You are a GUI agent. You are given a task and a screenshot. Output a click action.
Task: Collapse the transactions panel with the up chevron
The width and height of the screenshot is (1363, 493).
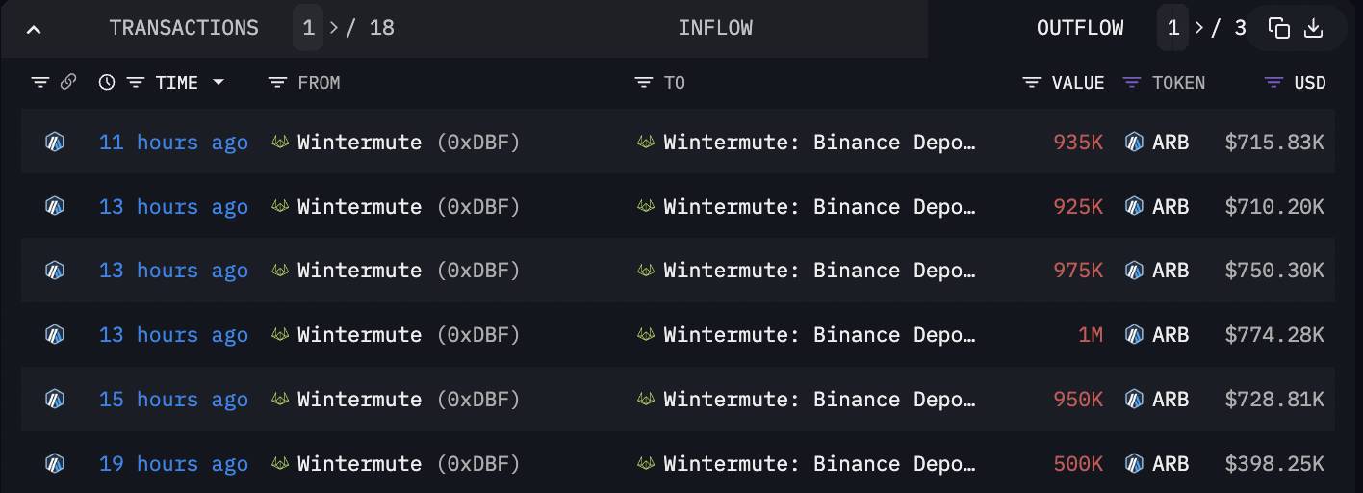click(x=34, y=29)
